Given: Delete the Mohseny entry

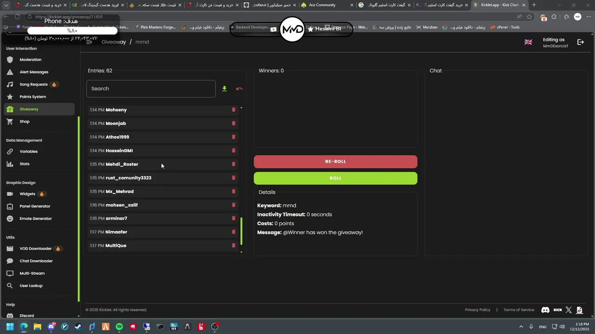Looking at the screenshot, I should coord(233,110).
